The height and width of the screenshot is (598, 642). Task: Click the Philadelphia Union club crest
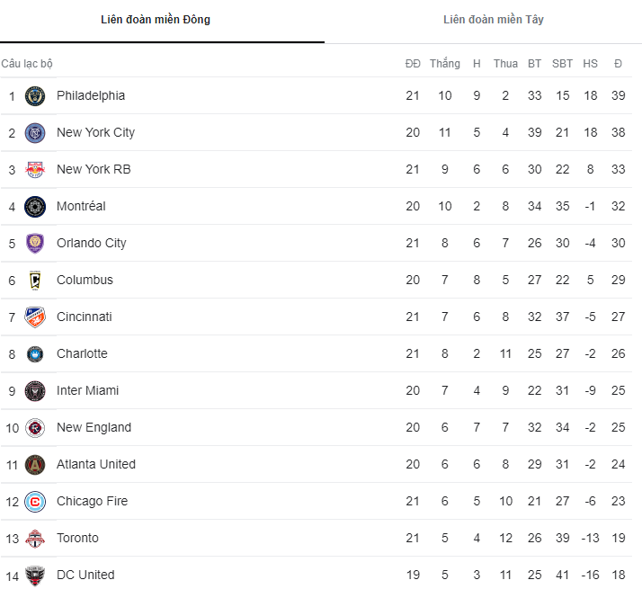click(x=35, y=96)
